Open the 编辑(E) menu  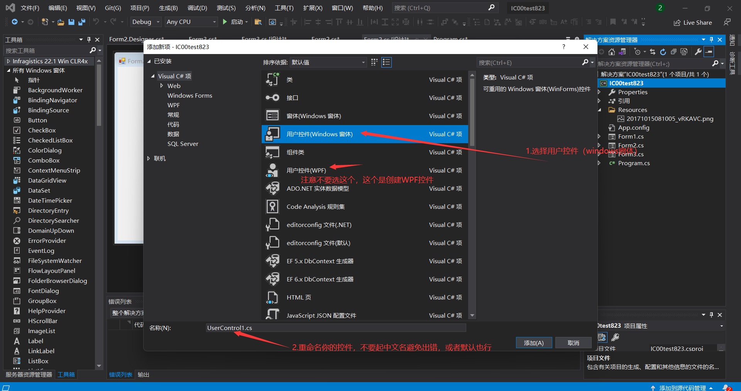click(x=58, y=8)
